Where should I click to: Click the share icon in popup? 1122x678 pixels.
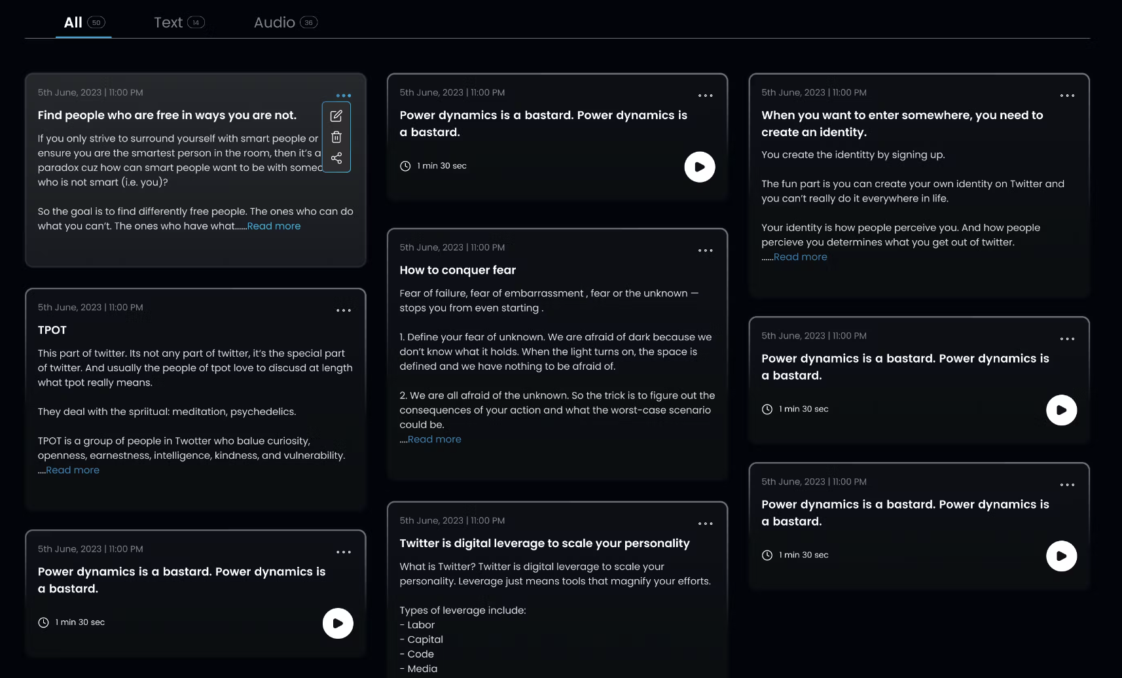pos(336,158)
